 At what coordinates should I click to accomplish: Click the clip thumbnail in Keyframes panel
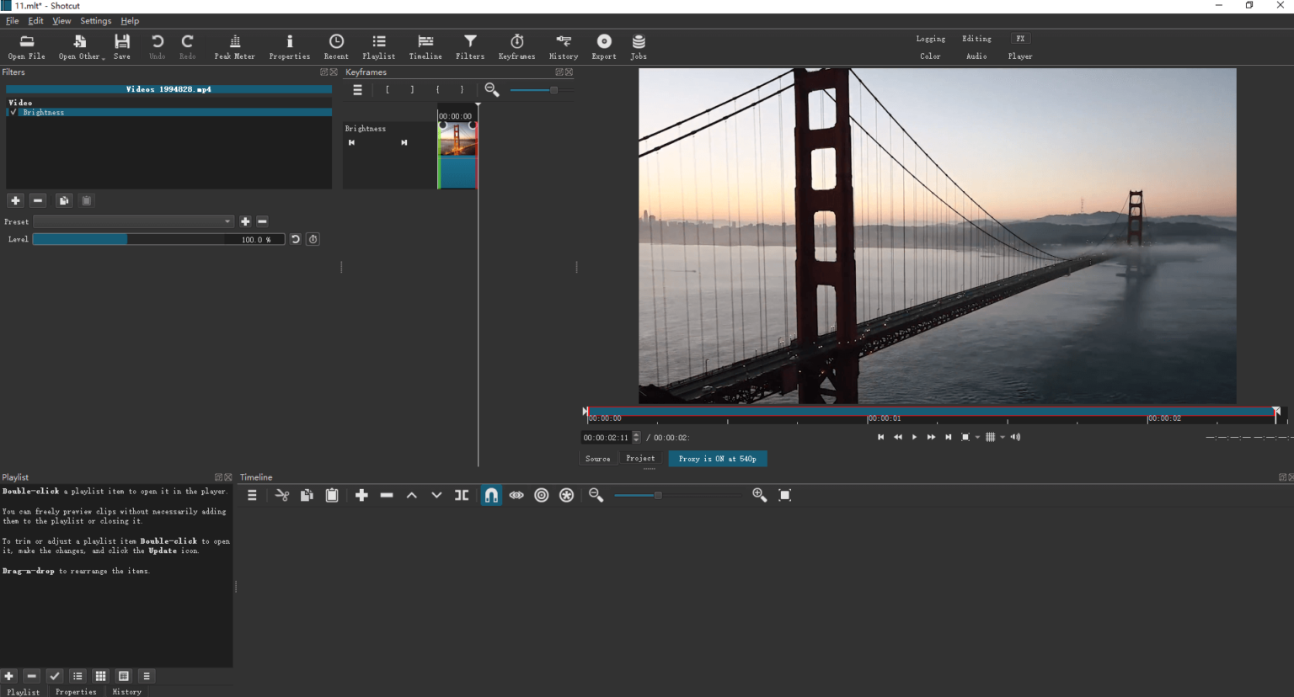click(x=457, y=140)
